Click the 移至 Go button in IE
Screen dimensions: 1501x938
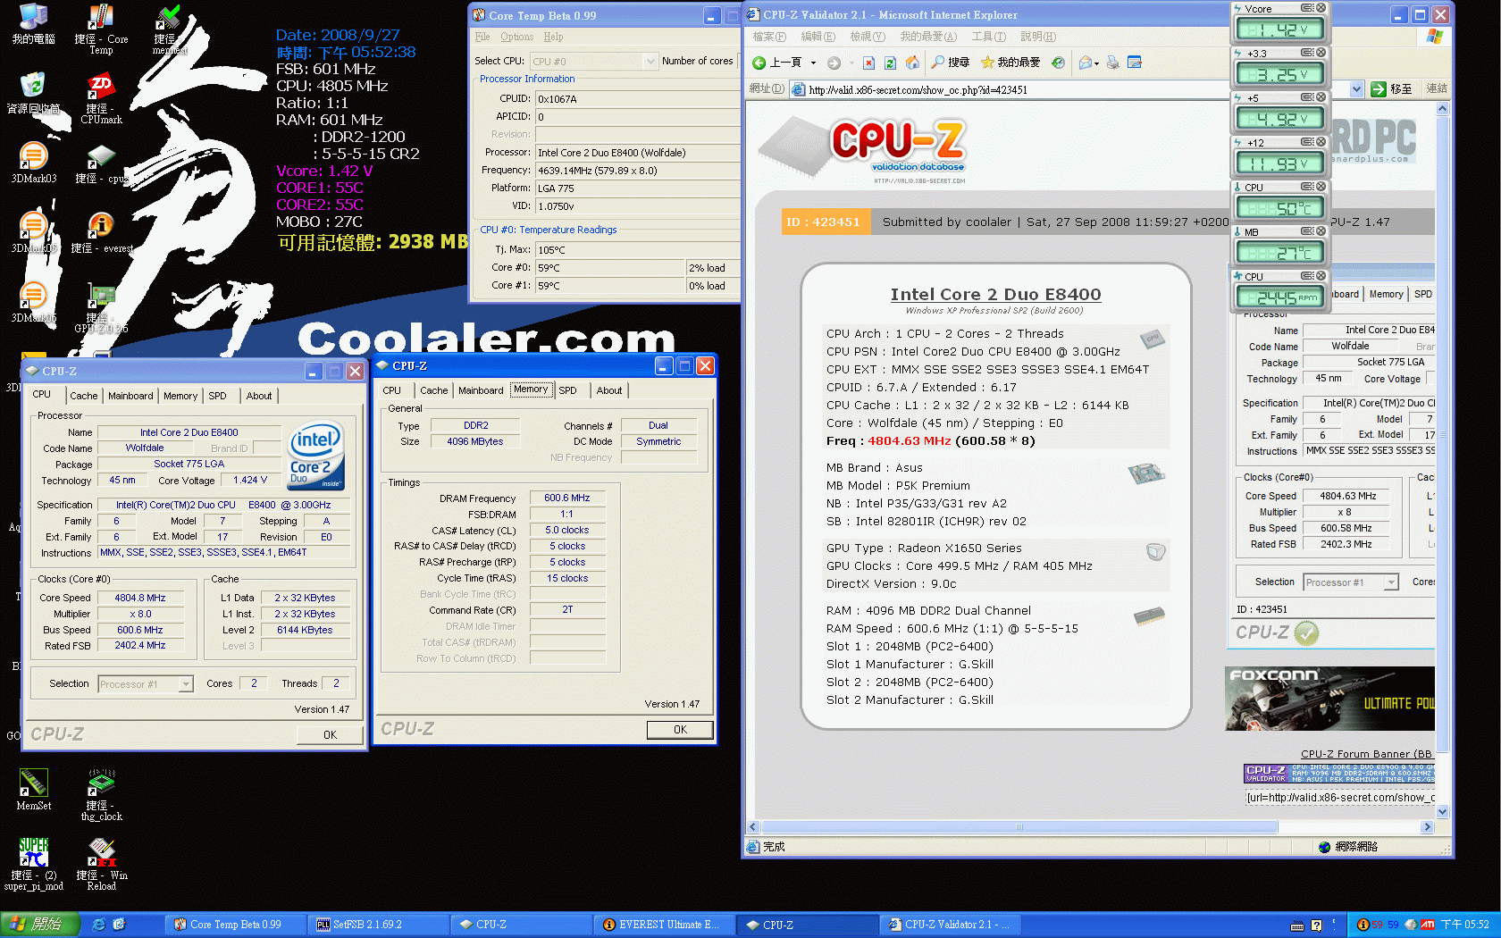tap(1392, 89)
